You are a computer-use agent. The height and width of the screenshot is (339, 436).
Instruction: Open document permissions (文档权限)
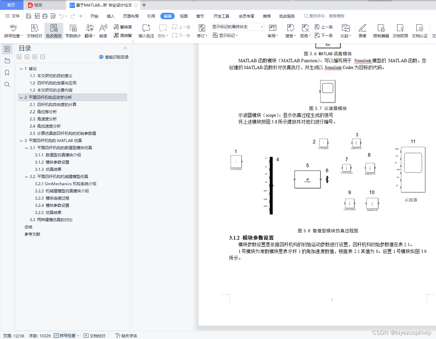tap(400, 31)
